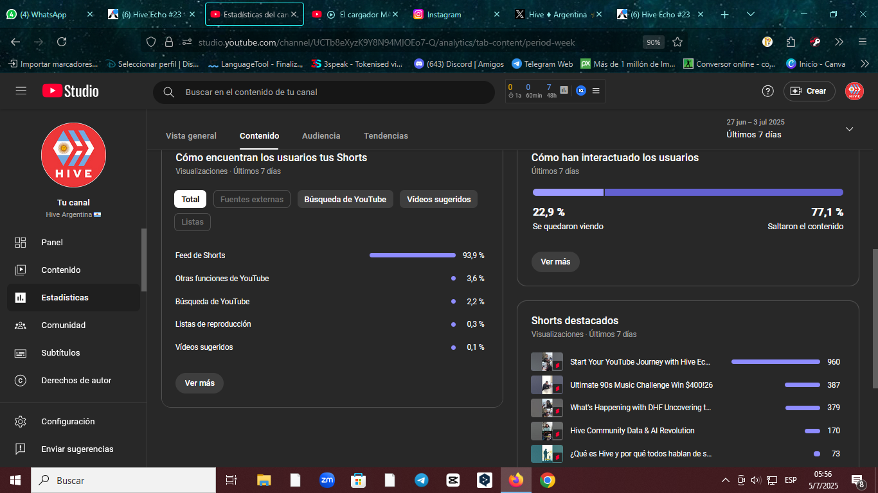Open Derechos de autor in sidebar
Viewport: 878px width, 493px height.
pos(74,380)
